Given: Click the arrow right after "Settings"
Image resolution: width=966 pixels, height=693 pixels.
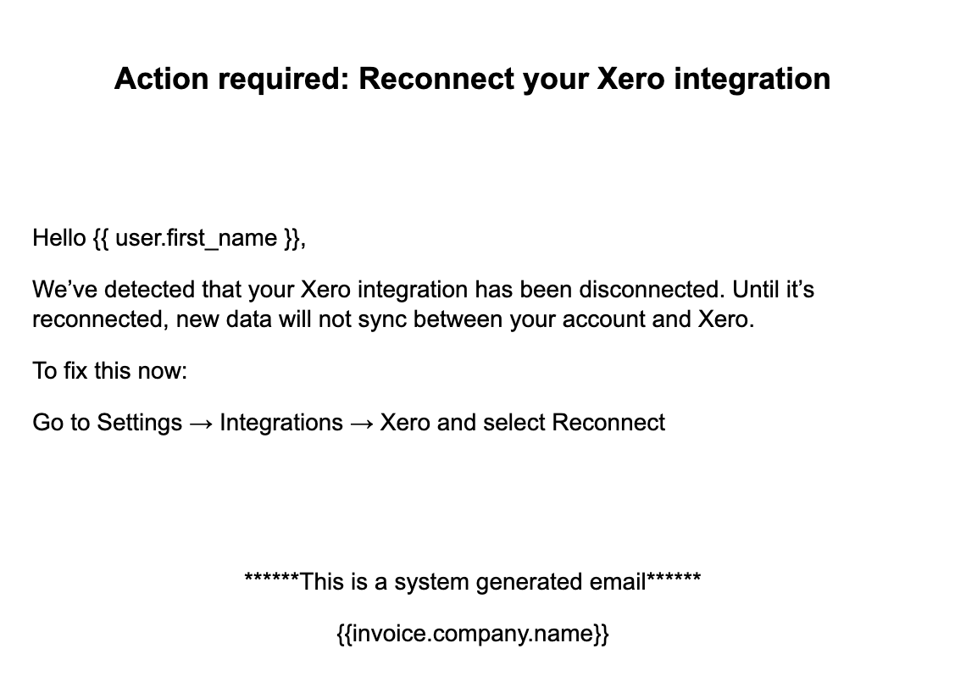Looking at the screenshot, I should (201, 423).
